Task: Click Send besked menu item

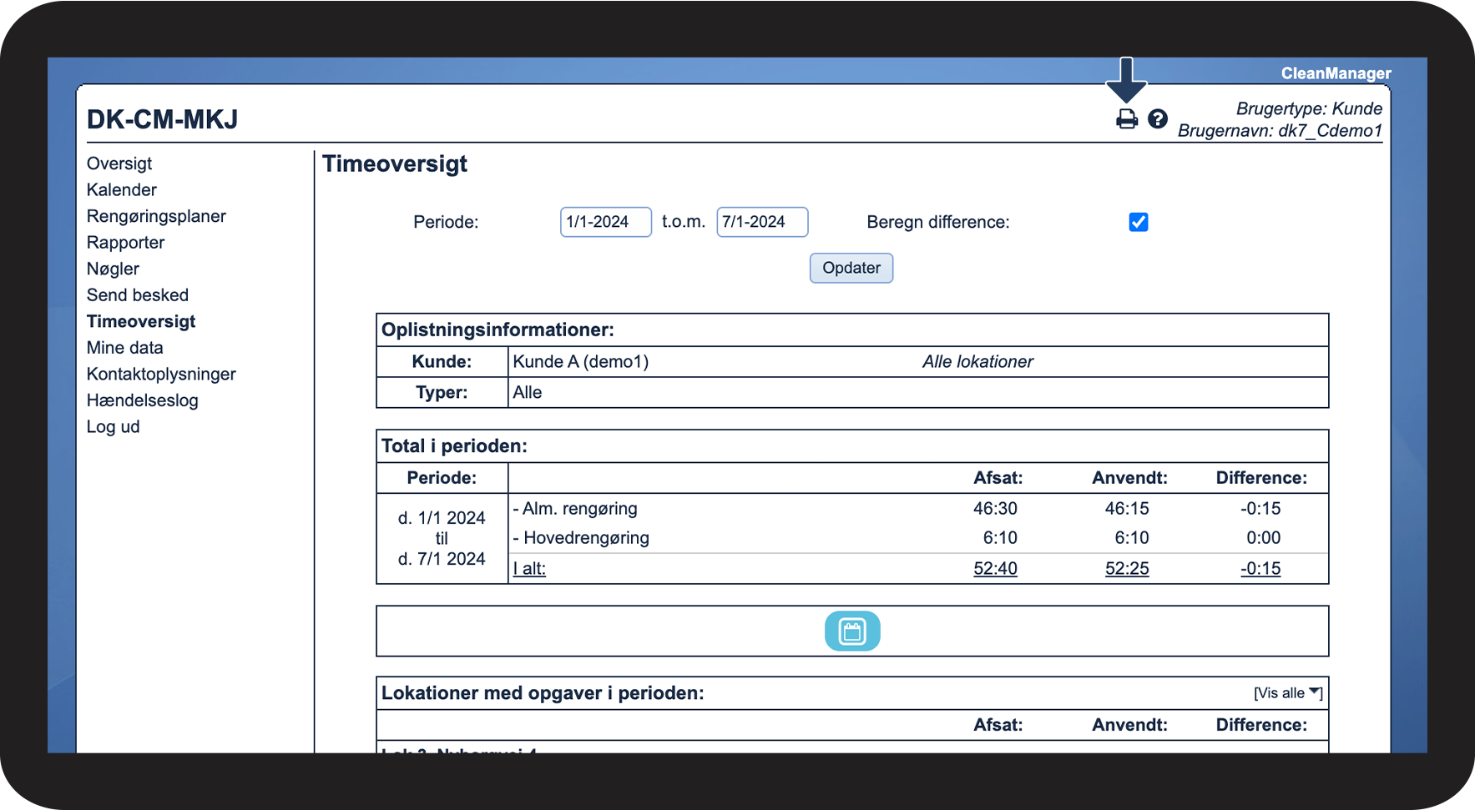Action: 138,295
